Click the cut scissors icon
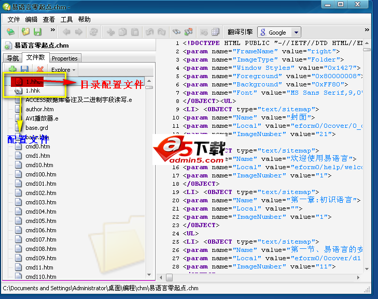Screen dimensions: 378x299 click(x=110, y=32)
